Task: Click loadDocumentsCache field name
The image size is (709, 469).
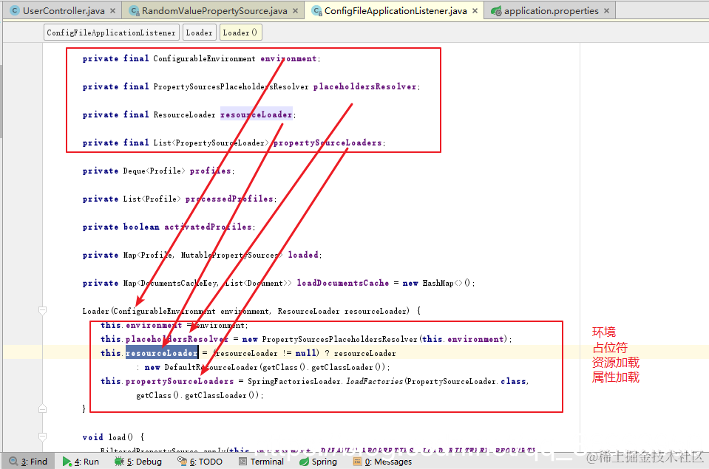Action: pos(343,283)
